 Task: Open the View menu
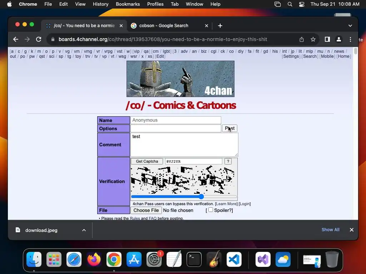pyautogui.click(x=80, y=4)
